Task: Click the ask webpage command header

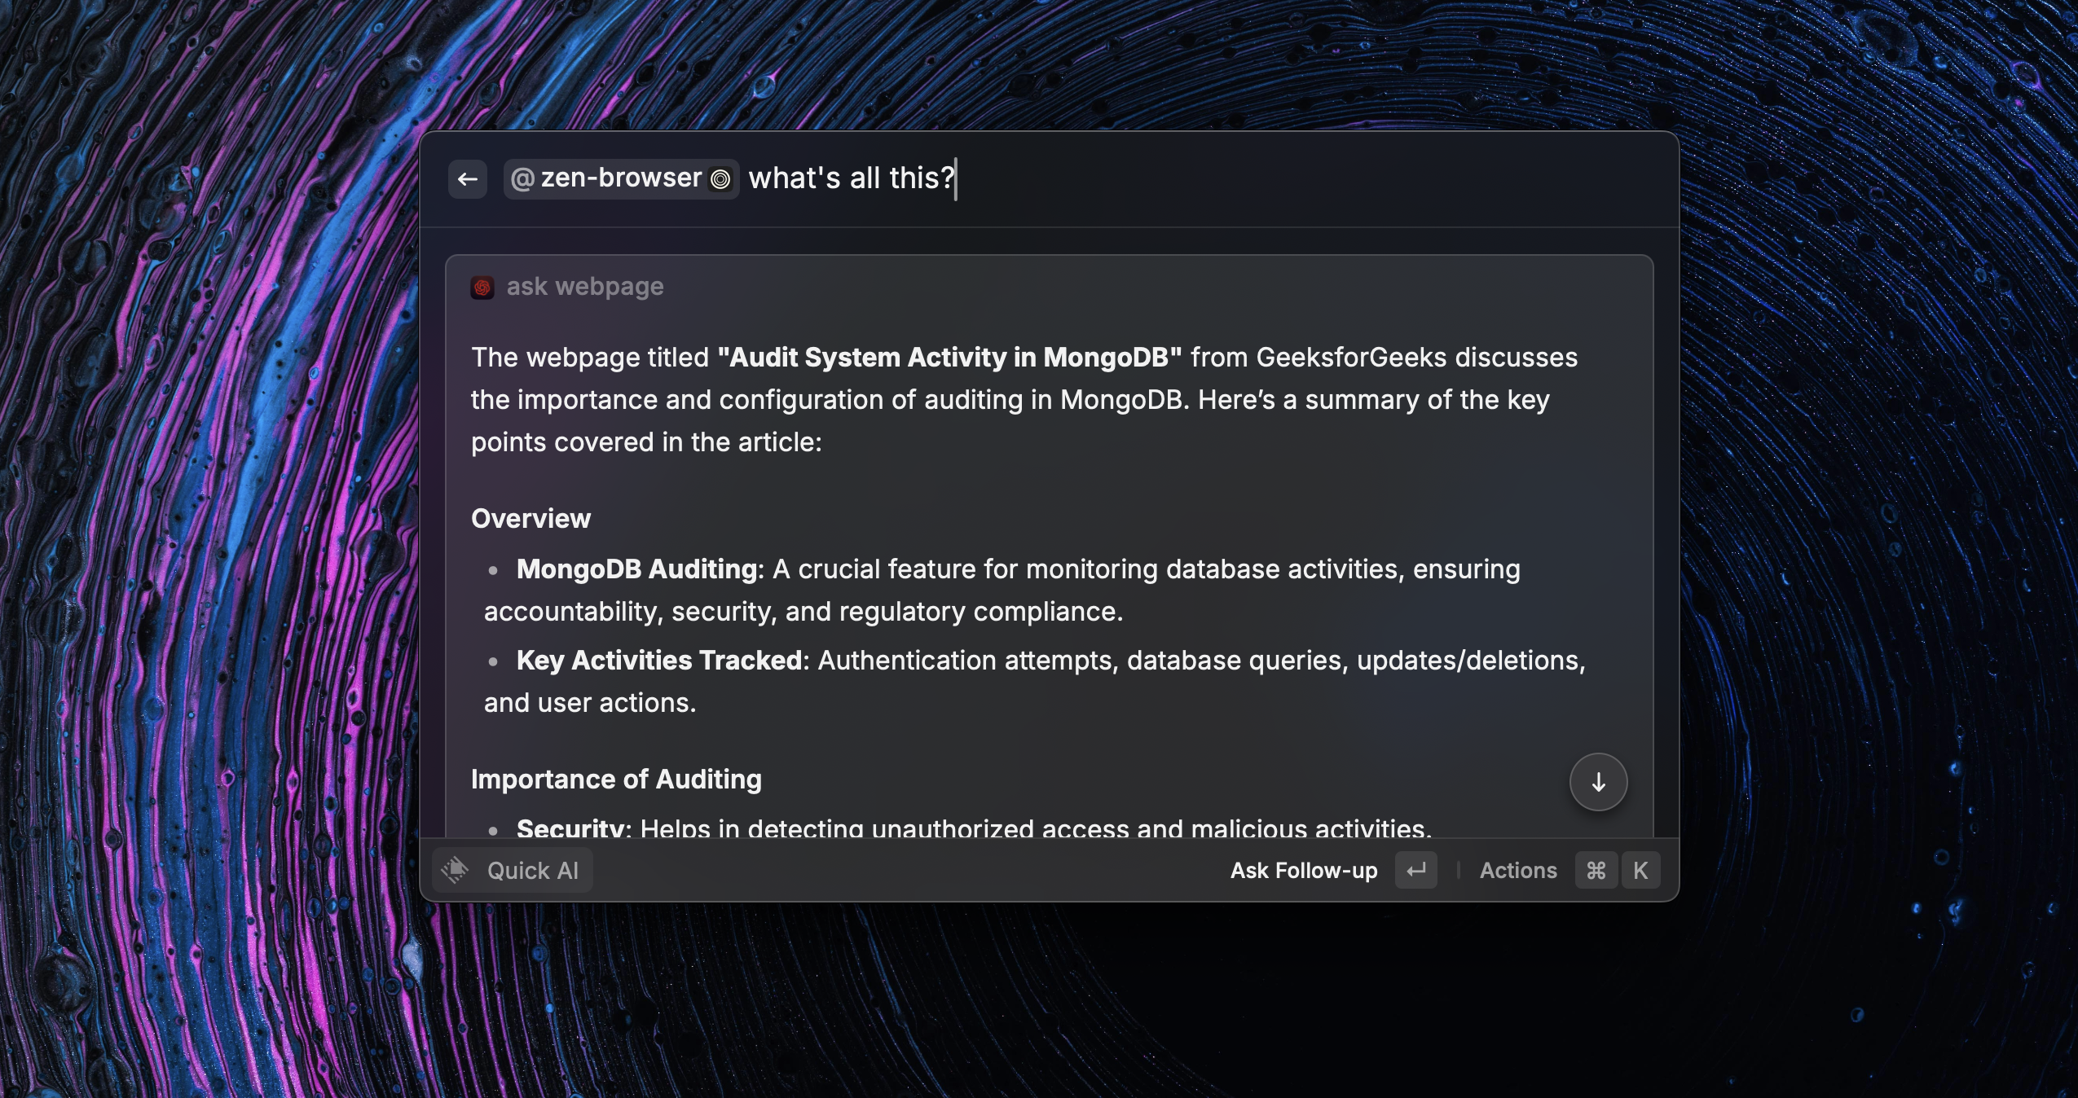Action: [586, 286]
